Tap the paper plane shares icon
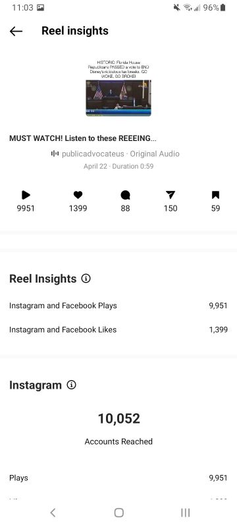The width and height of the screenshot is (237, 527). pyautogui.click(x=171, y=195)
